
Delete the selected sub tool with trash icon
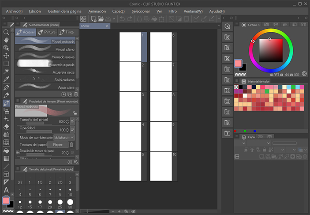tap(76, 94)
